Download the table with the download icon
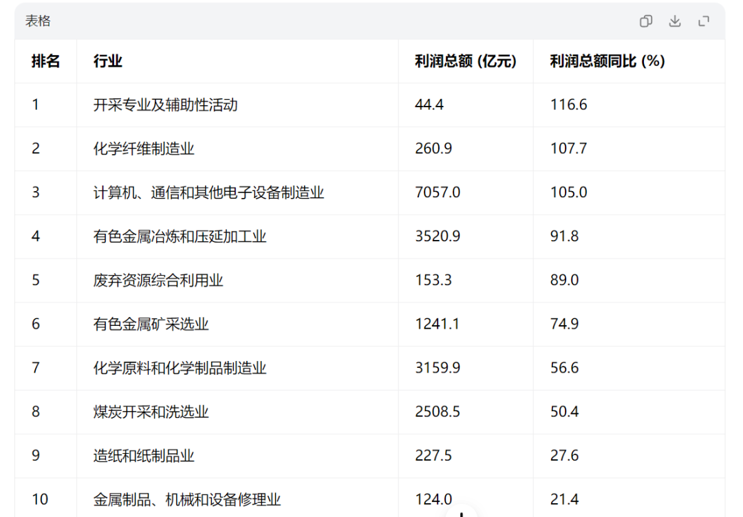This screenshot has width=743, height=517. 675,21
